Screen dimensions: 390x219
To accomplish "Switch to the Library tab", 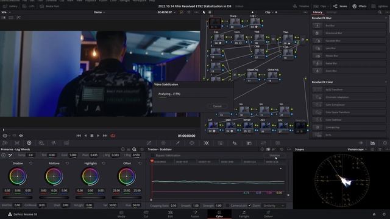I will pos(317,12).
